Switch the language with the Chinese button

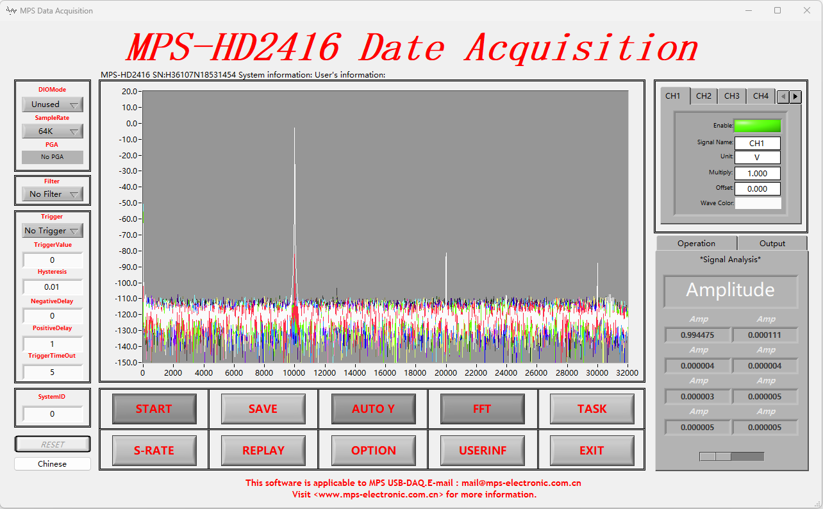point(53,463)
